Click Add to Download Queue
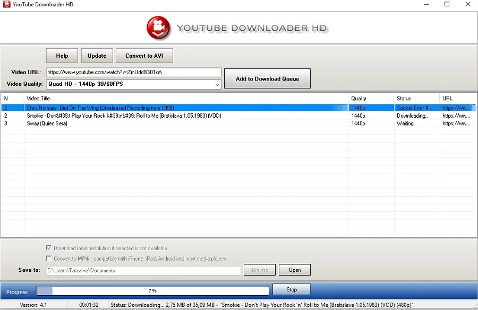 tap(267, 79)
